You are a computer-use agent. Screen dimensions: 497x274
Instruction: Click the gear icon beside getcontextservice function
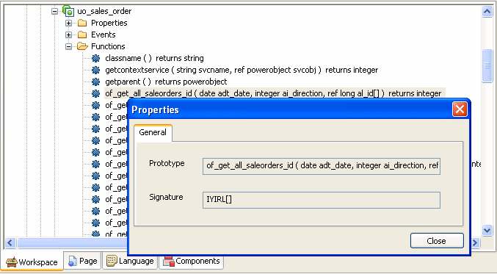[95, 70]
